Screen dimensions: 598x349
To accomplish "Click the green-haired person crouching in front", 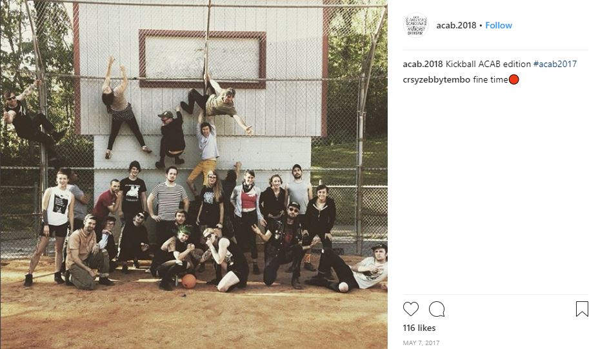I will click(176, 256).
